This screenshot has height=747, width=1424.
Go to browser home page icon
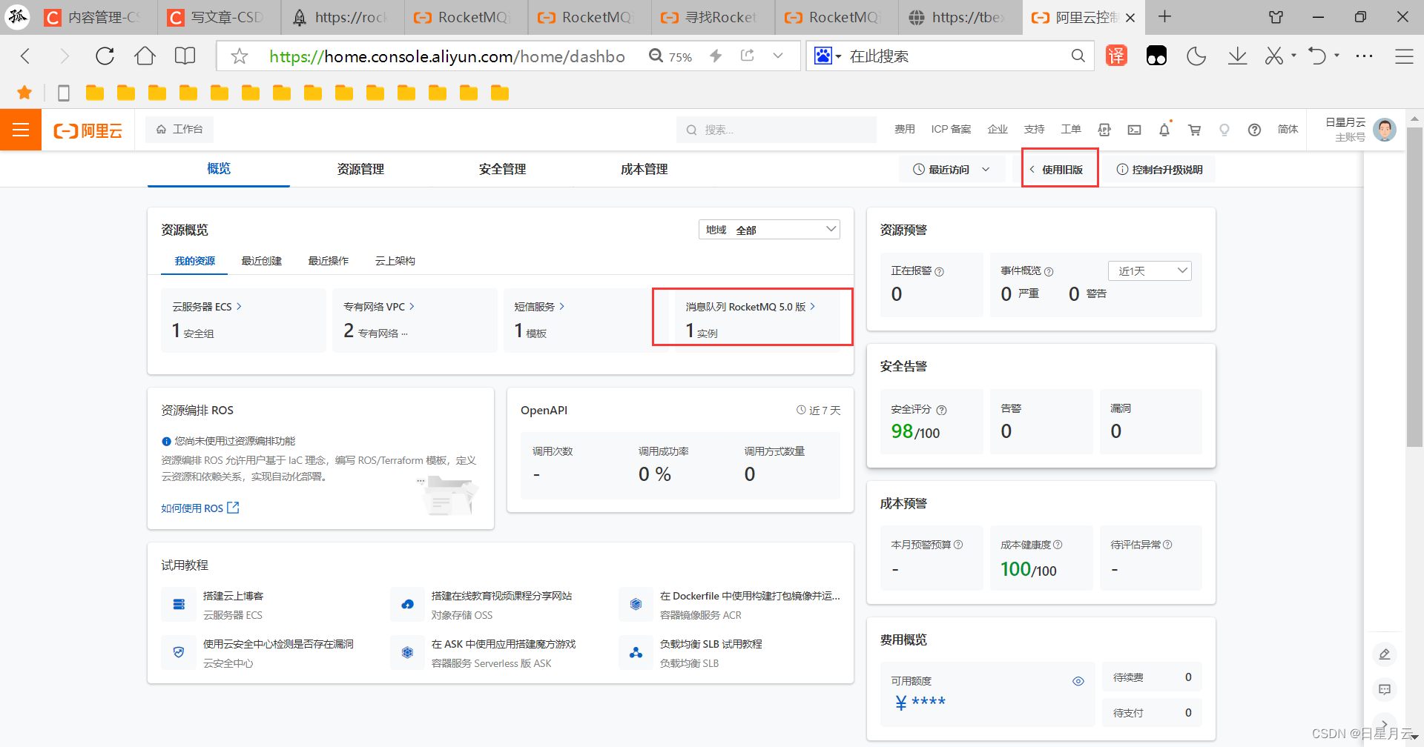(x=145, y=56)
